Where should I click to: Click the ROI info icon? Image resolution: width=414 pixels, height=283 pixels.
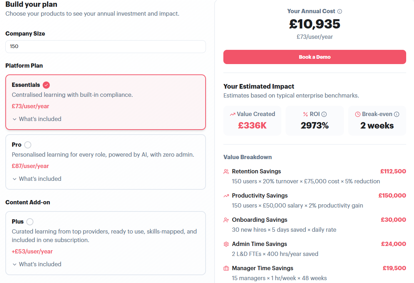point(324,114)
